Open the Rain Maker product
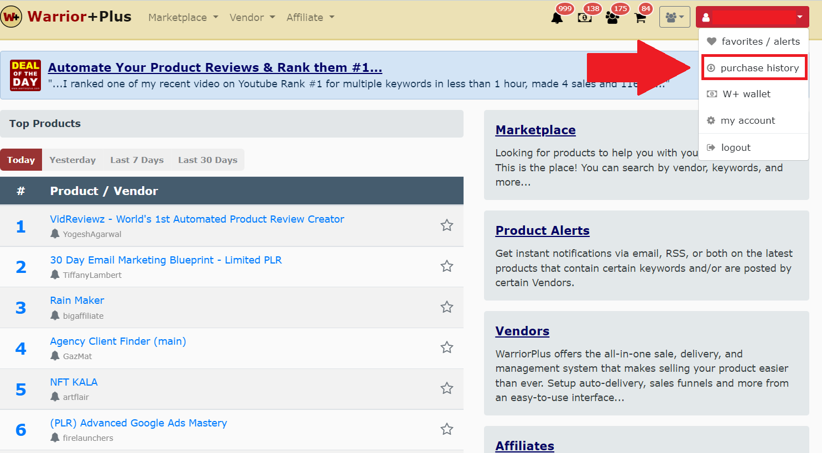This screenshot has height=453, width=822. point(77,301)
